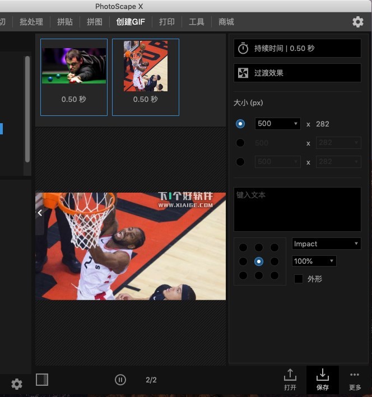The width and height of the screenshot is (372, 397).
Task: Click the bottom-left gear icon
Action: pyautogui.click(x=17, y=384)
